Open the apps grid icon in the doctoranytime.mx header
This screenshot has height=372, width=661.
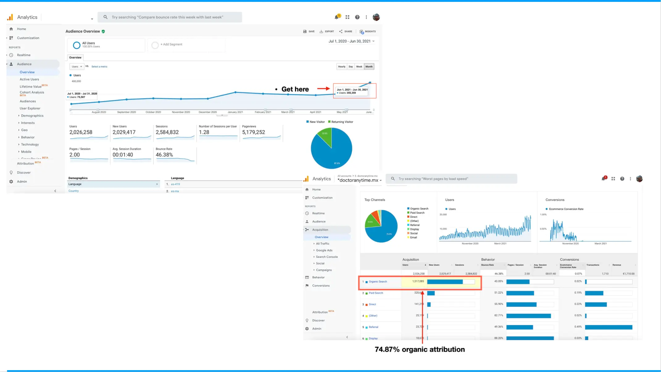[x=613, y=179]
